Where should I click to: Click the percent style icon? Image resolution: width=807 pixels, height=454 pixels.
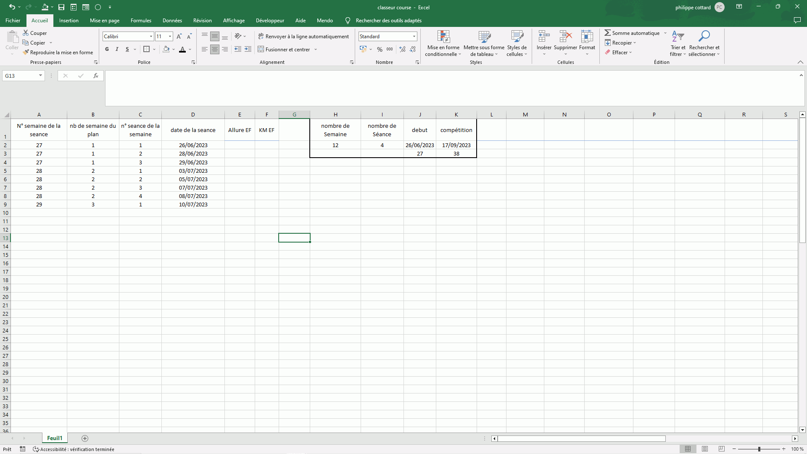[x=380, y=49]
